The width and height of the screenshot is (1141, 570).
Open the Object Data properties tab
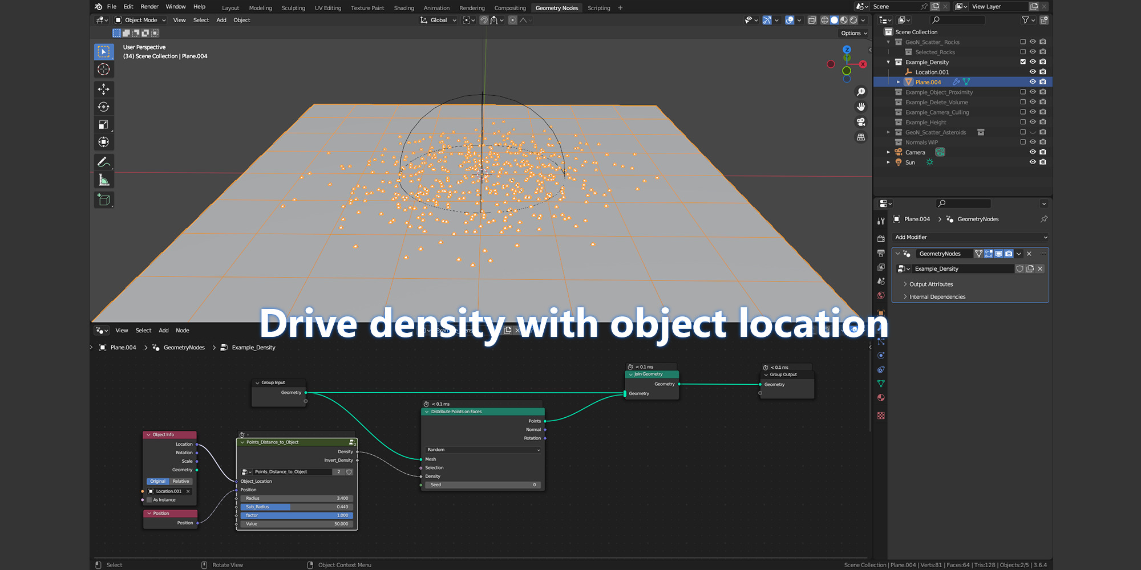click(881, 384)
